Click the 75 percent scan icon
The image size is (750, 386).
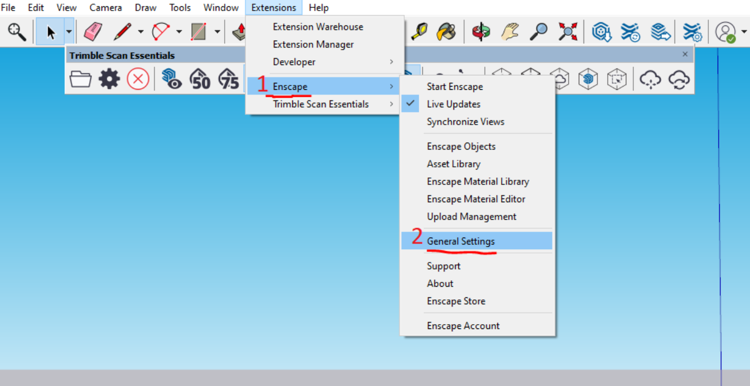229,79
